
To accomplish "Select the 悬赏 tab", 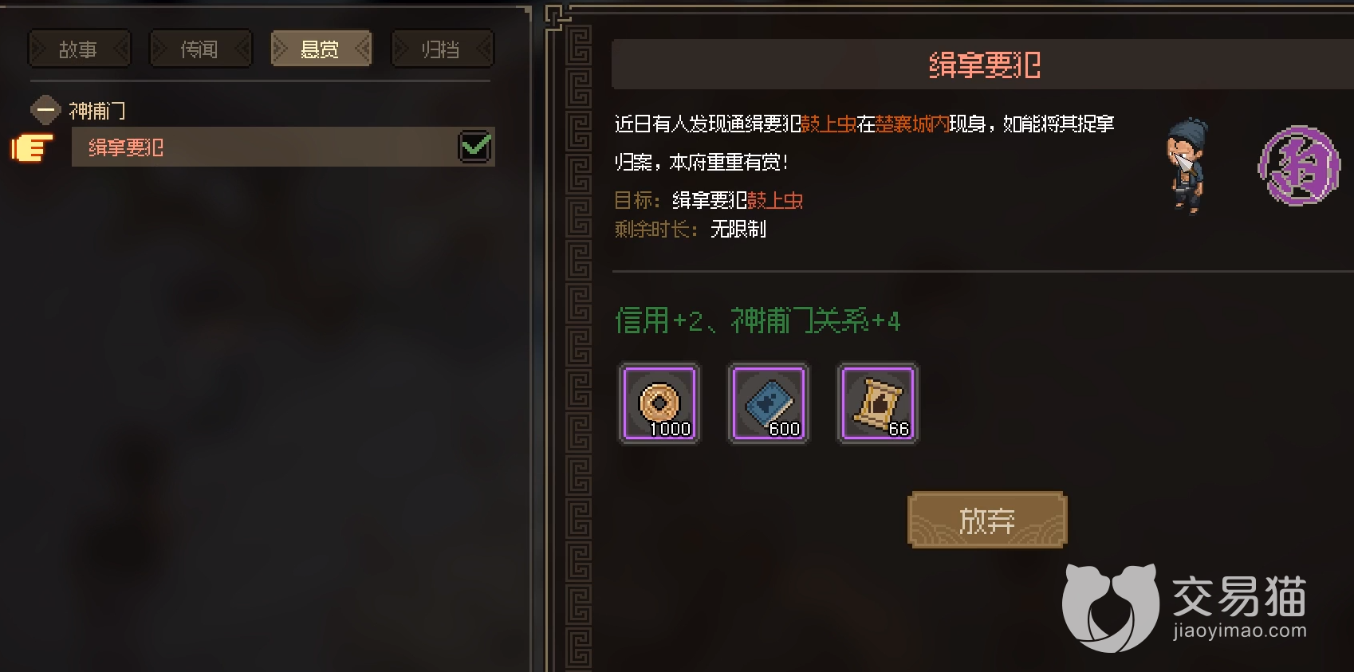I will pos(321,49).
